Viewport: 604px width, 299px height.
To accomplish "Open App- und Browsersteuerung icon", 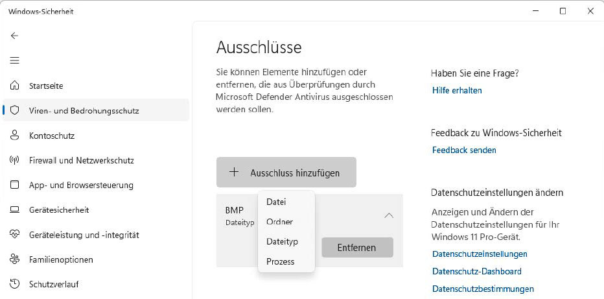I will [14, 185].
